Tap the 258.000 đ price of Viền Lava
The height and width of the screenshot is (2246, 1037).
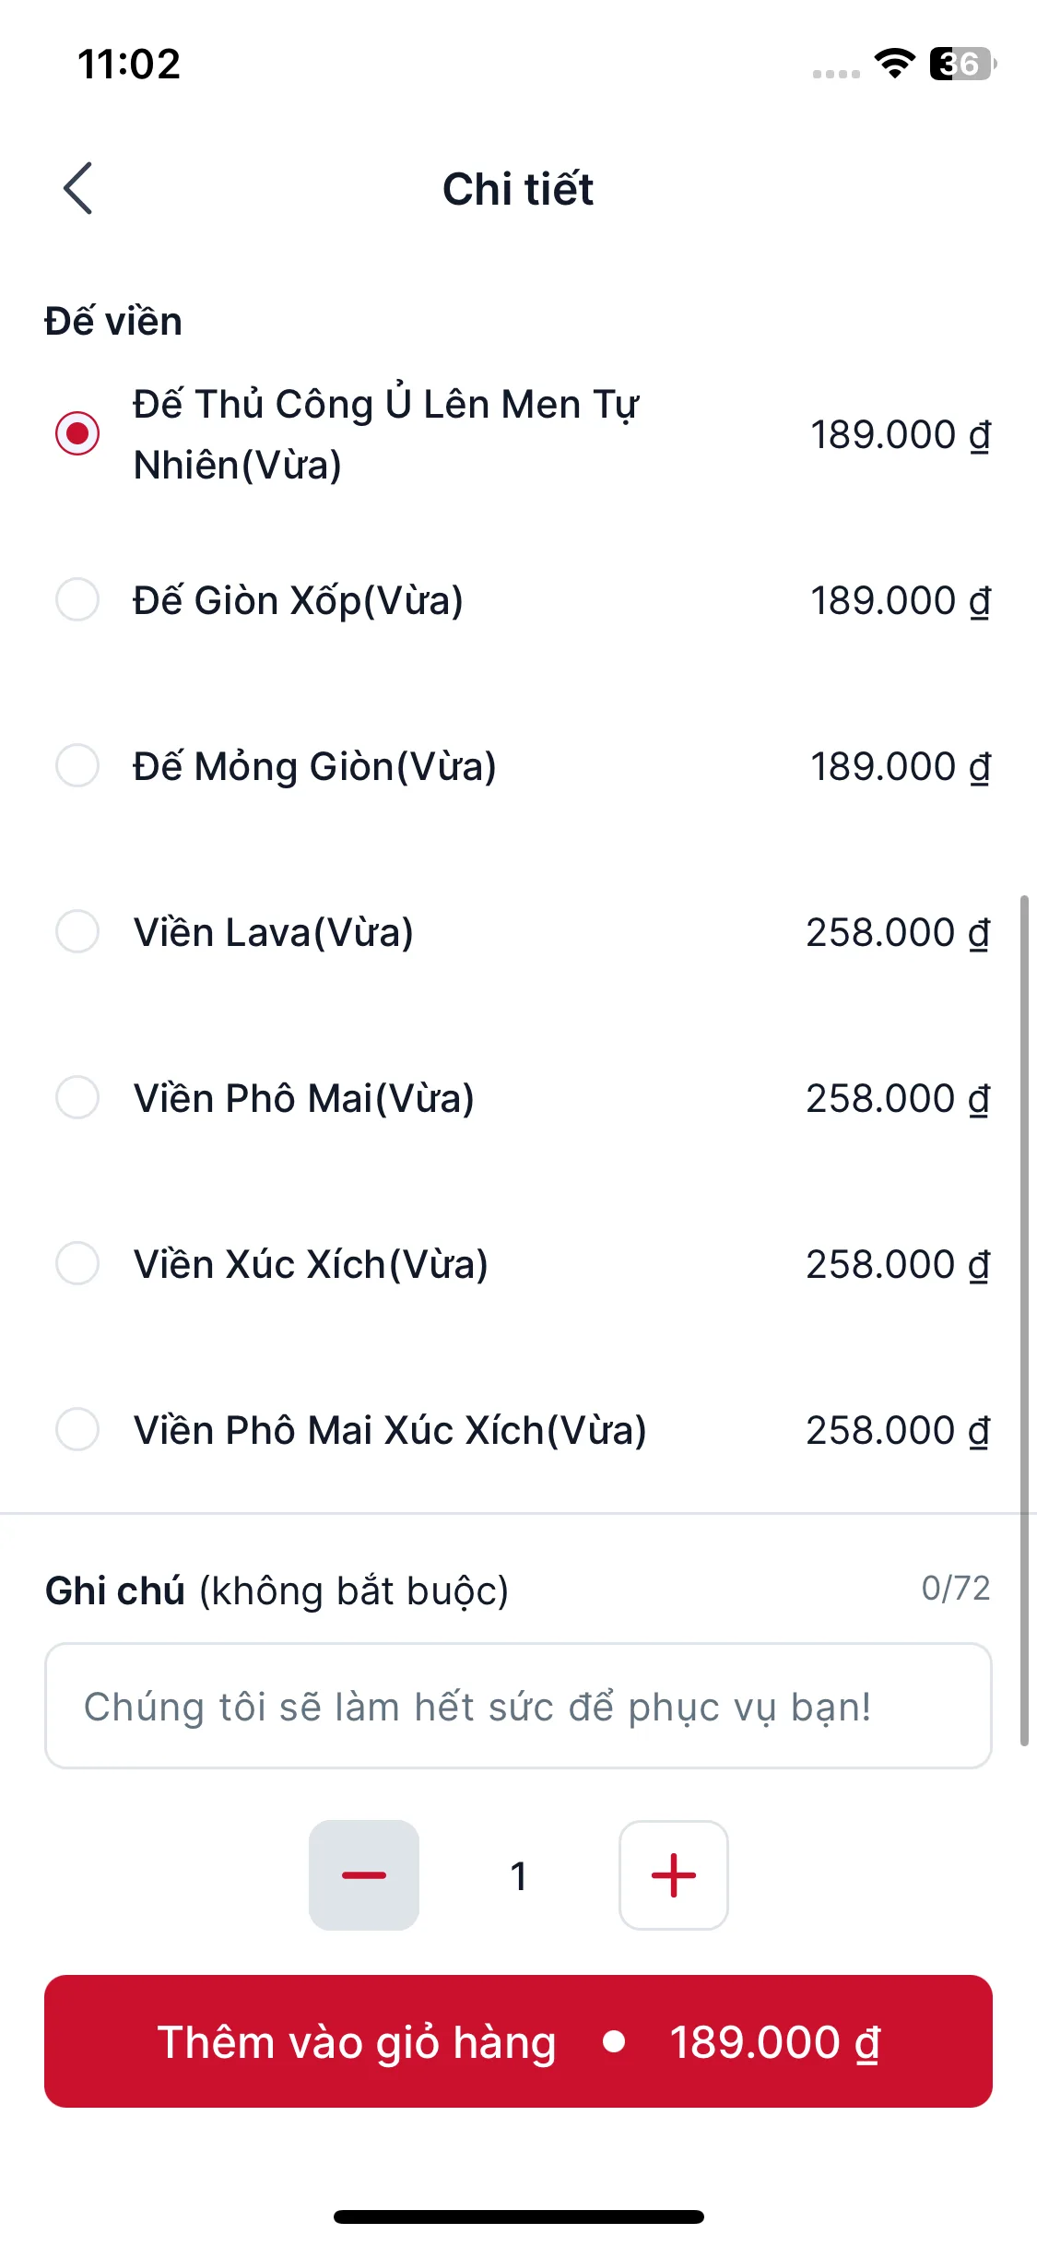[x=898, y=933]
